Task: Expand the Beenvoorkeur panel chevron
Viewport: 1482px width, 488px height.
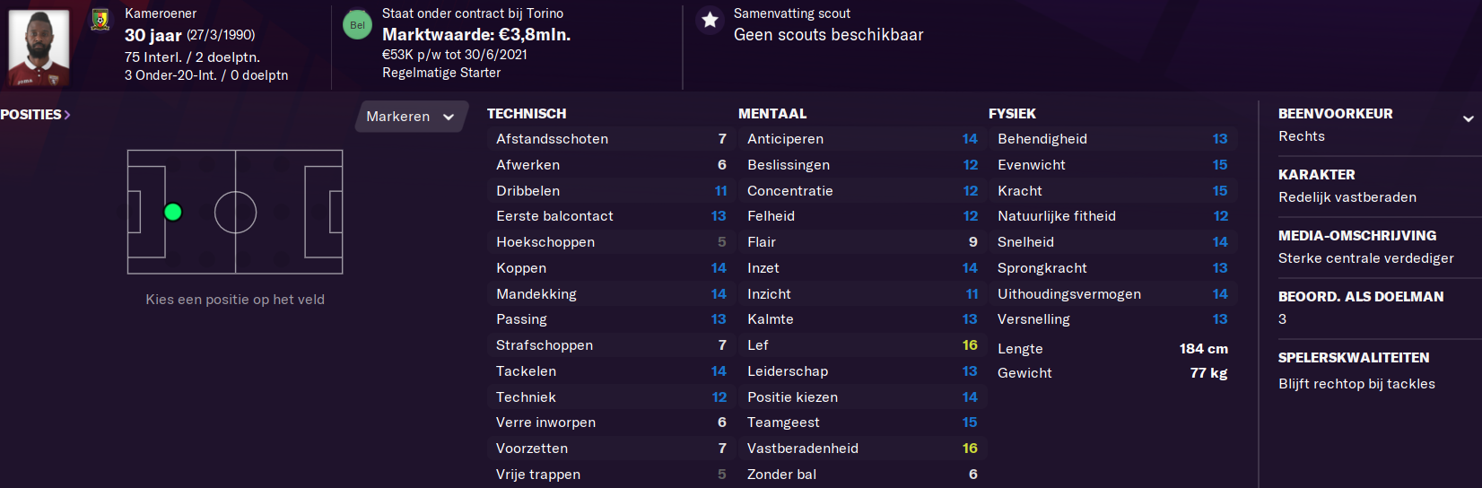Action: [x=1468, y=118]
